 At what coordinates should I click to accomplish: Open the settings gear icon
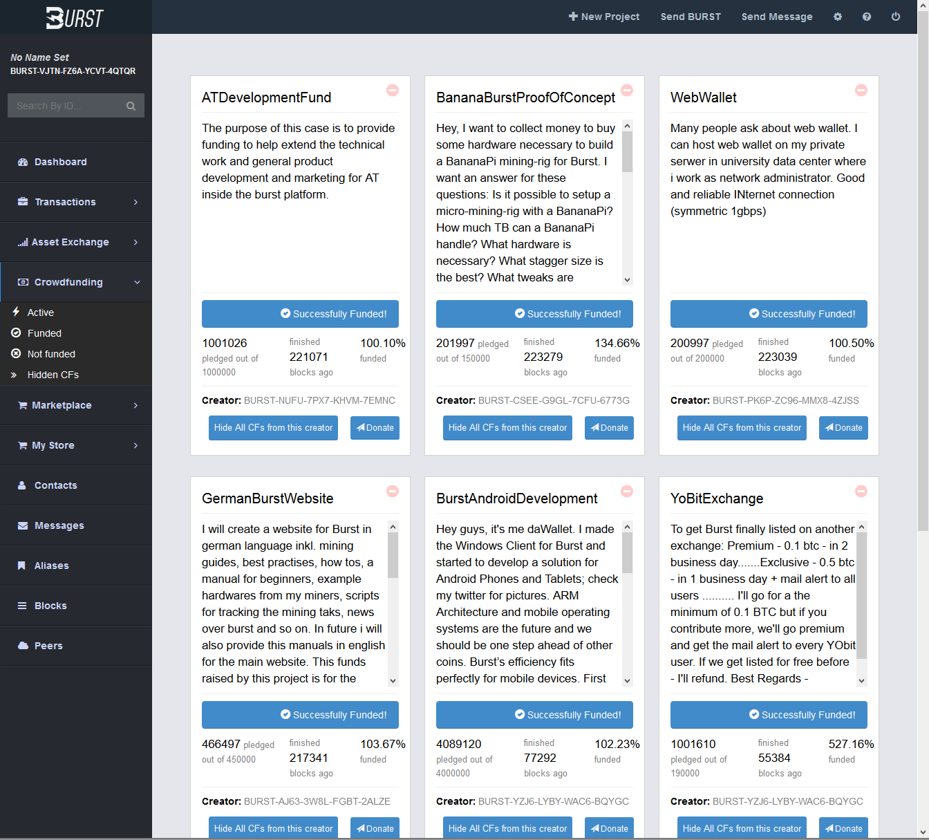pyautogui.click(x=838, y=17)
